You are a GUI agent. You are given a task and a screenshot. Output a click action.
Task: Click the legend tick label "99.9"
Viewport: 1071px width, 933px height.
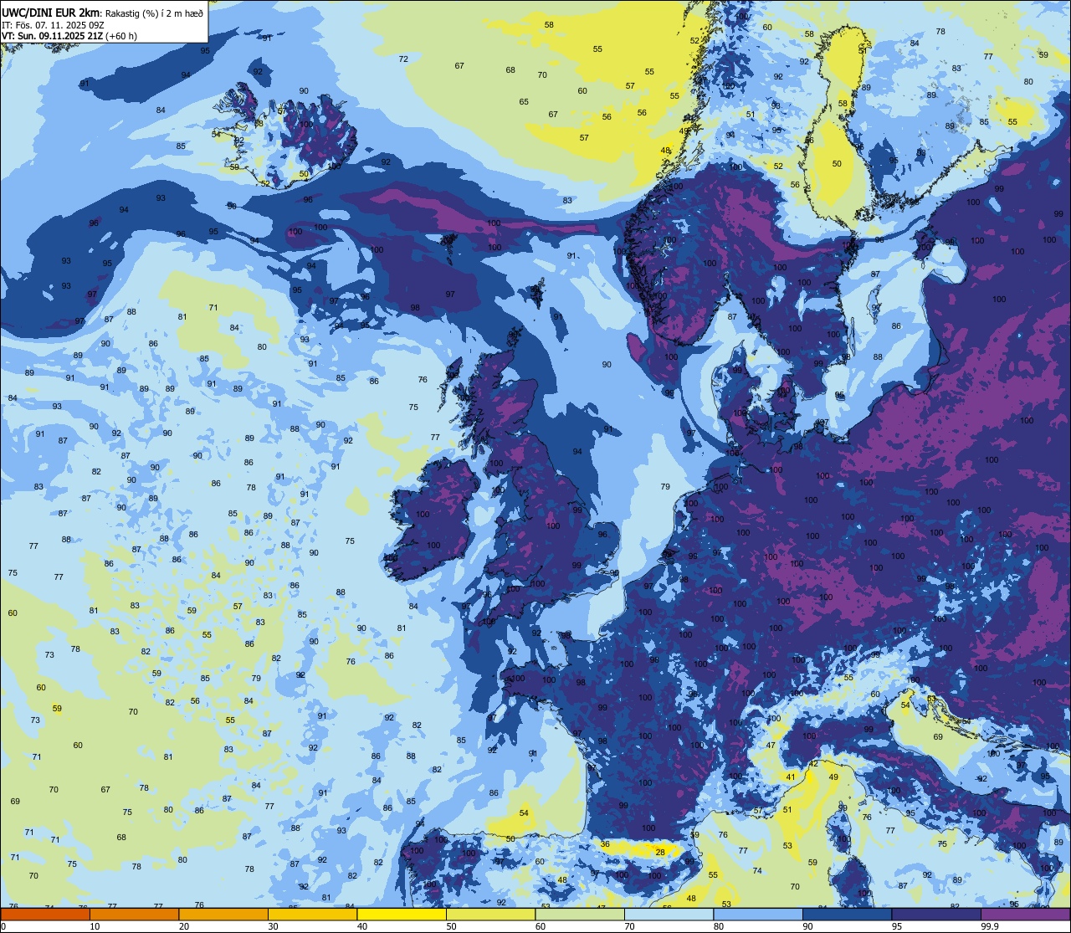[x=989, y=926]
